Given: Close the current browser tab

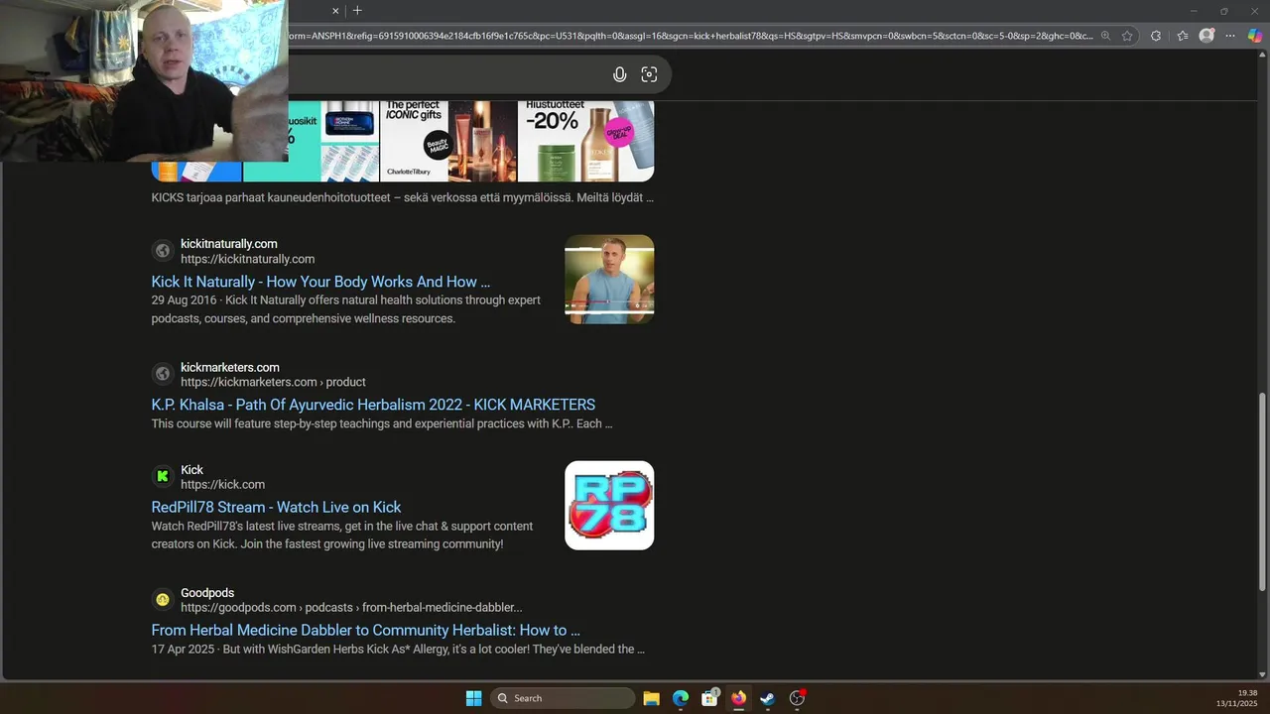Looking at the screenshot, I should (335, 11).
